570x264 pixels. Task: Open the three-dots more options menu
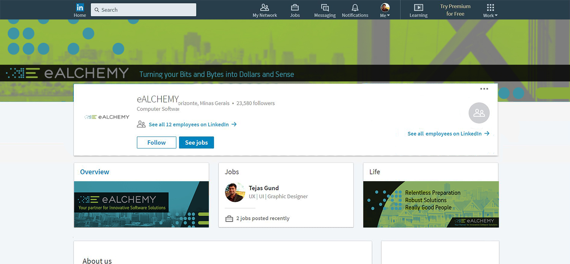[x=484, y=89]
